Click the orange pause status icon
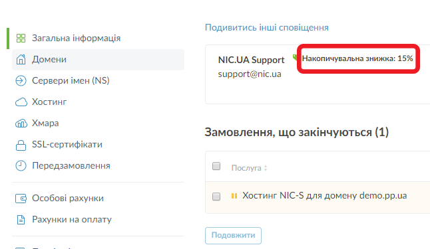 234,196
